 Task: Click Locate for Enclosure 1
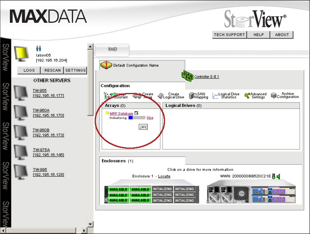click(164, 176)
